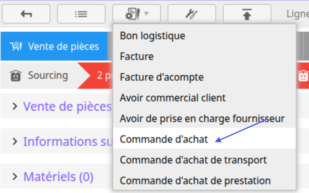Viewport: 309px width, 193px height.
Task: Click the document generation gear icon
Action: click(133, 14)
